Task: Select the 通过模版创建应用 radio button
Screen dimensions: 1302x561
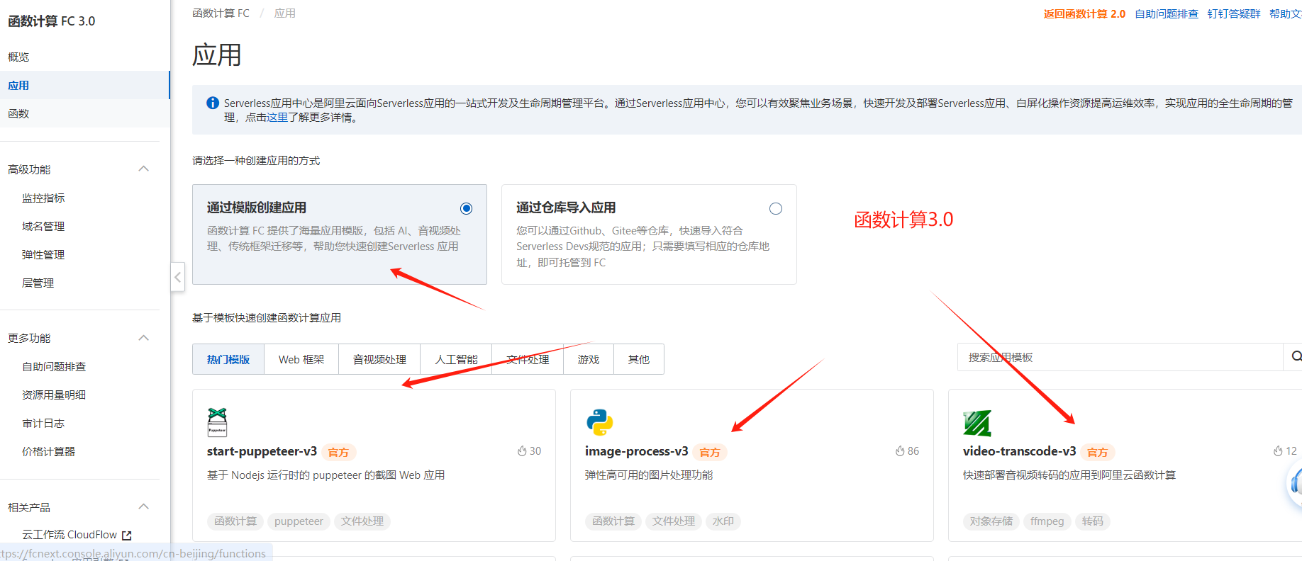Action: pyautogui.click(x=466, y=208)
